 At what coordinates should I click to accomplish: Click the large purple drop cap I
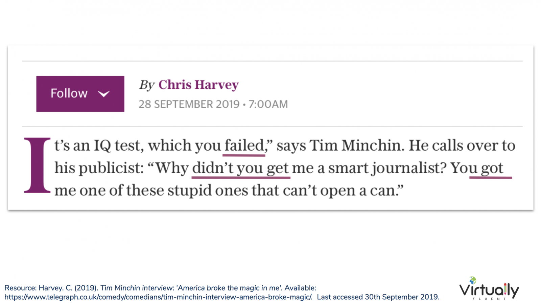pos(37,165)
